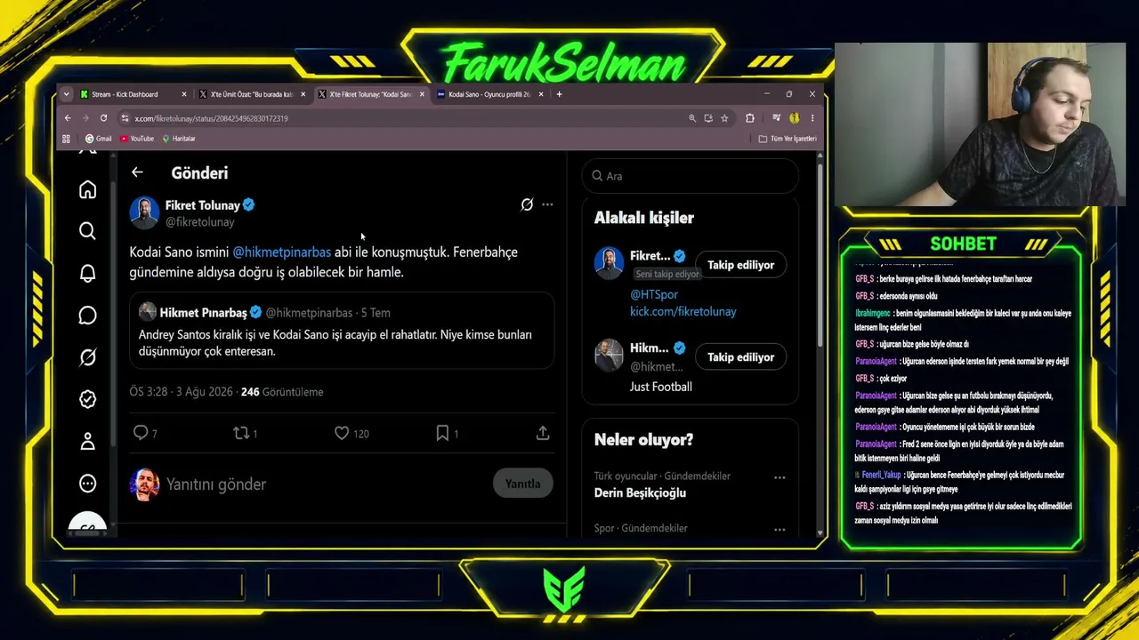Open Fikret Tolunay's avatar on the post
1139x640 pixels.
click(144, 213)
